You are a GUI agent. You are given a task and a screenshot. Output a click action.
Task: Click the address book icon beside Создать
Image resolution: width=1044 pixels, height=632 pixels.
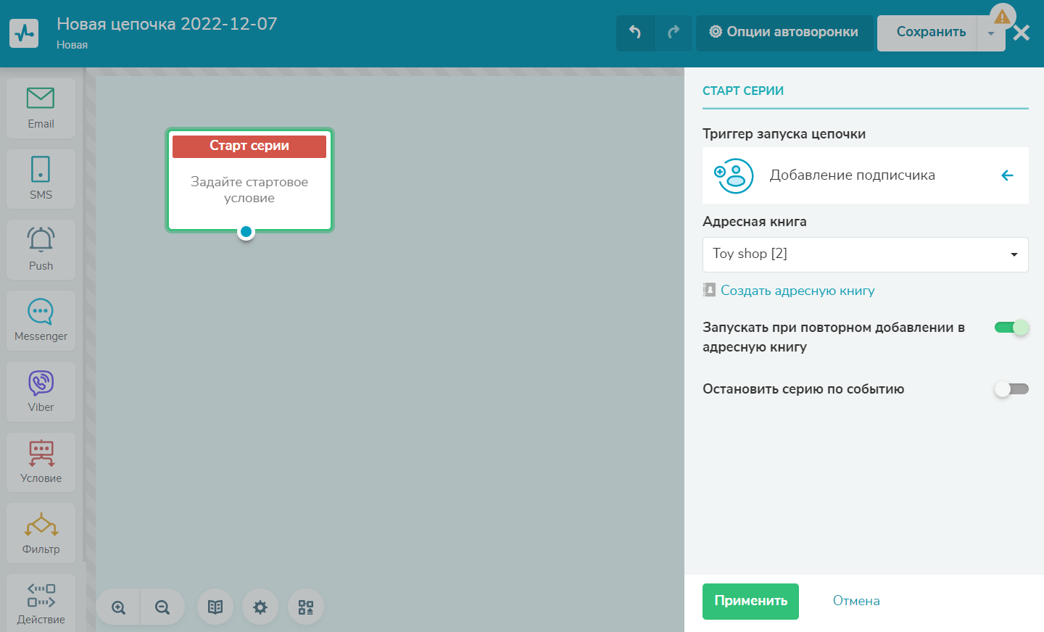pyautogui.click(x=709, y=291)
